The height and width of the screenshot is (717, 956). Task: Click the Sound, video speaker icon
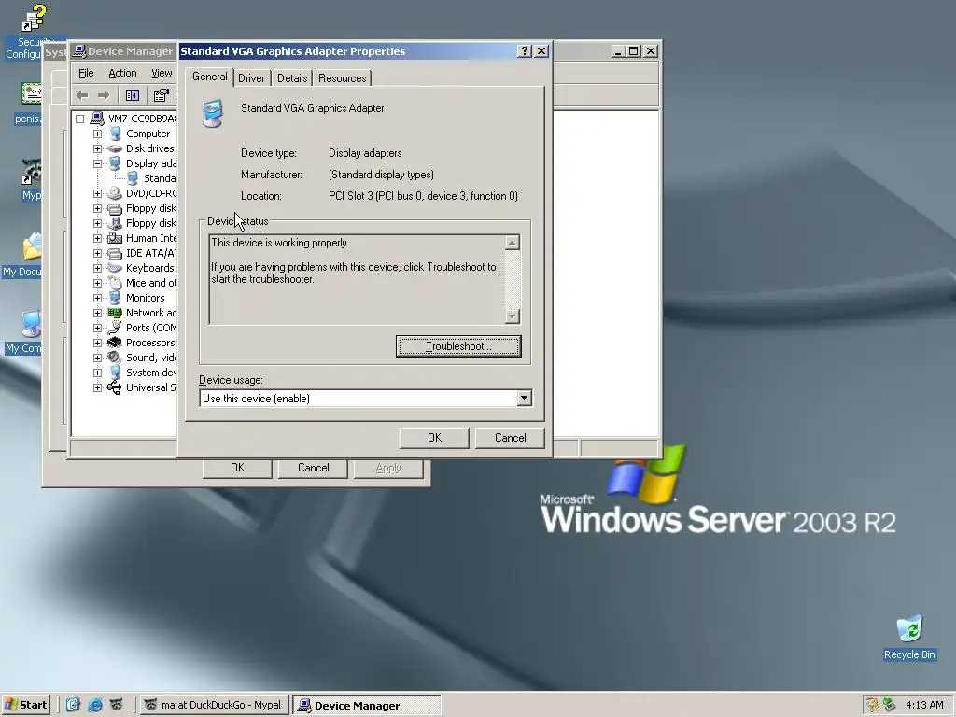click(115, 358)
